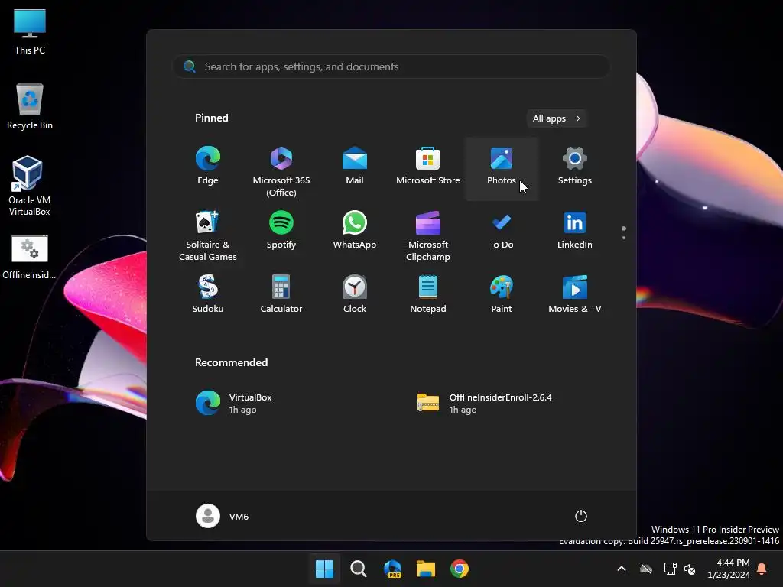The image size is (783, 587).
Task: Open Edge preview from the taskbar
Action: [392, 569]
